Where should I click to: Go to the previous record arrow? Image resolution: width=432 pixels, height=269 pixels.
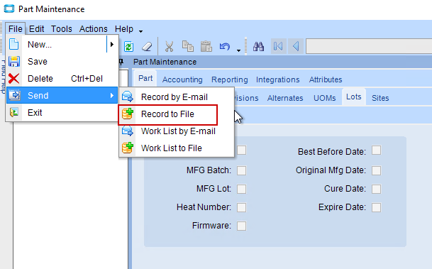(296, 46)
